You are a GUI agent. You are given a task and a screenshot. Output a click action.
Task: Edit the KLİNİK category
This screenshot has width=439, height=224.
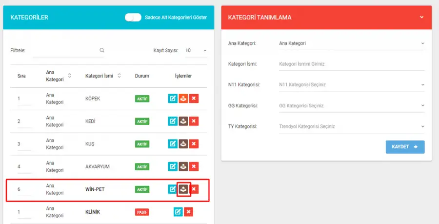(178, 212)
